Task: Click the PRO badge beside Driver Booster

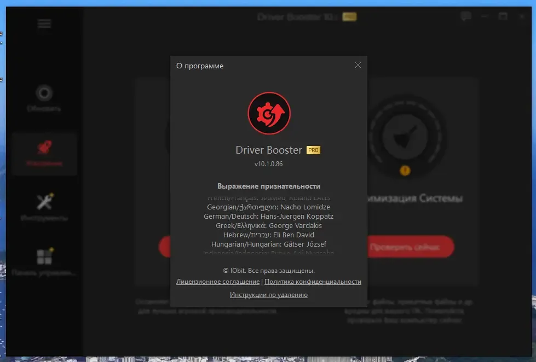Action: [313, 150]
